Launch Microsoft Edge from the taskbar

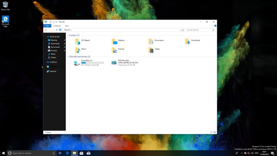pos(67,153)
